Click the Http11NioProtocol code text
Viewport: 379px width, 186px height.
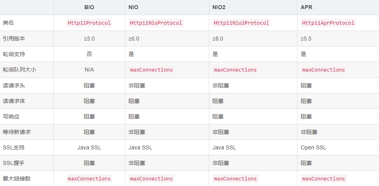click(156, 23)
